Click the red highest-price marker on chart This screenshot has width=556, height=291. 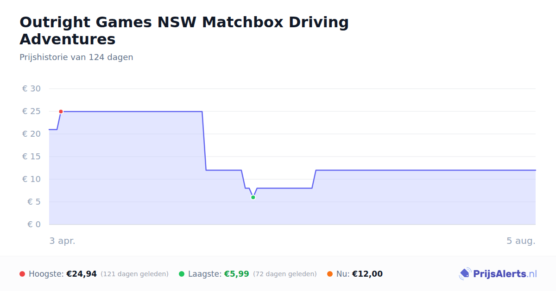61,111
